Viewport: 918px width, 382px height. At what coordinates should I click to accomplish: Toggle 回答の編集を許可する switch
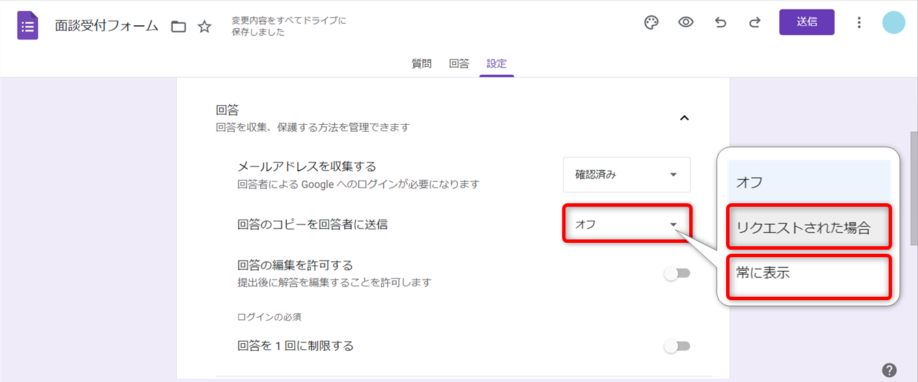(678, 274)
